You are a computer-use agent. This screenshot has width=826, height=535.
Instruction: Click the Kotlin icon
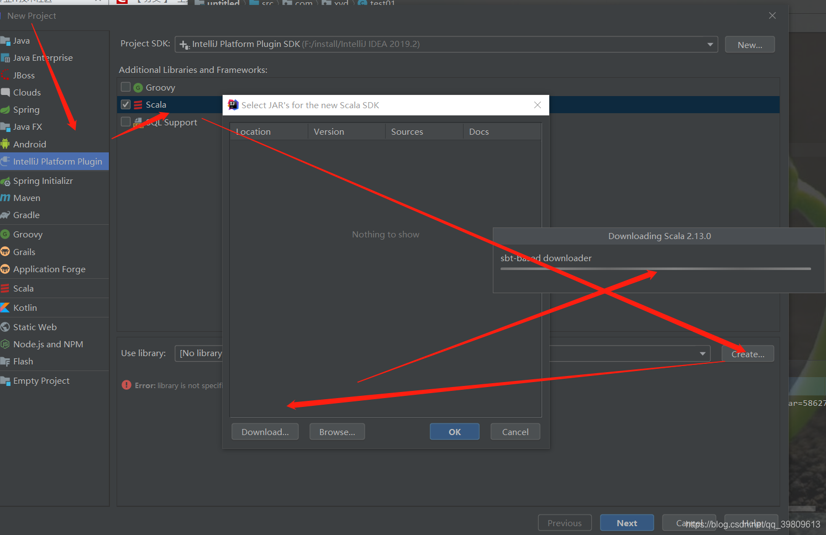click(x=6, y=308)
